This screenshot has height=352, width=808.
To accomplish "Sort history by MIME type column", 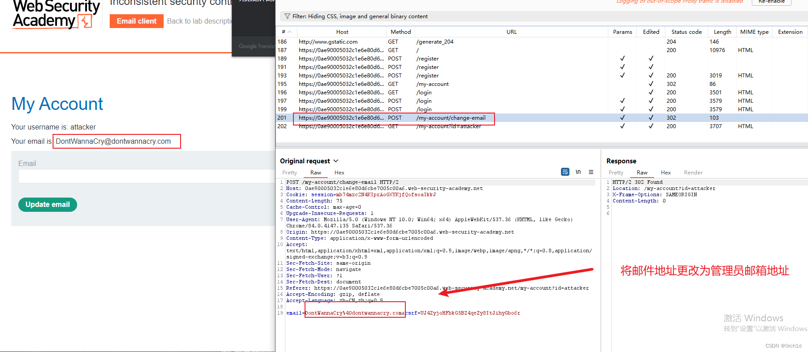I will (754, 32).
